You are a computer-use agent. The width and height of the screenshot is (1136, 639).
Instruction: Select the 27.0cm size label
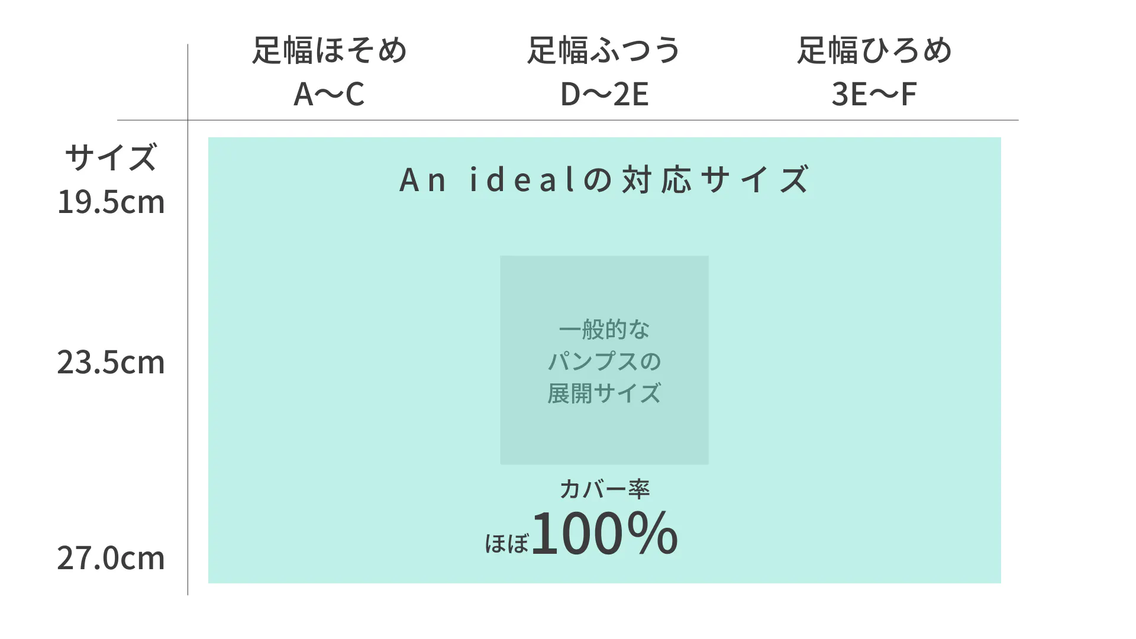tap(111, 558)
